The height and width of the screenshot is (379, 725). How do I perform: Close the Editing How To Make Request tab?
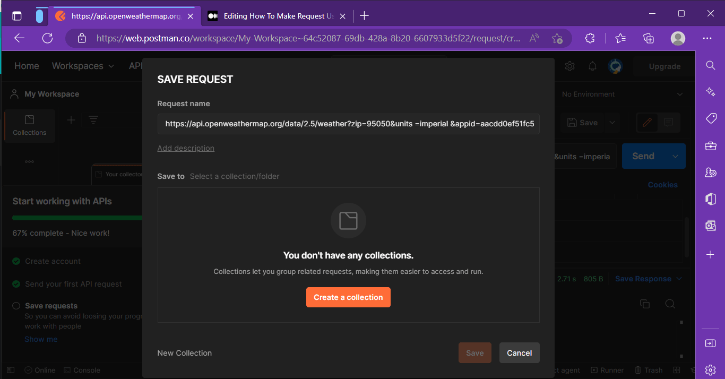point(343,16)
